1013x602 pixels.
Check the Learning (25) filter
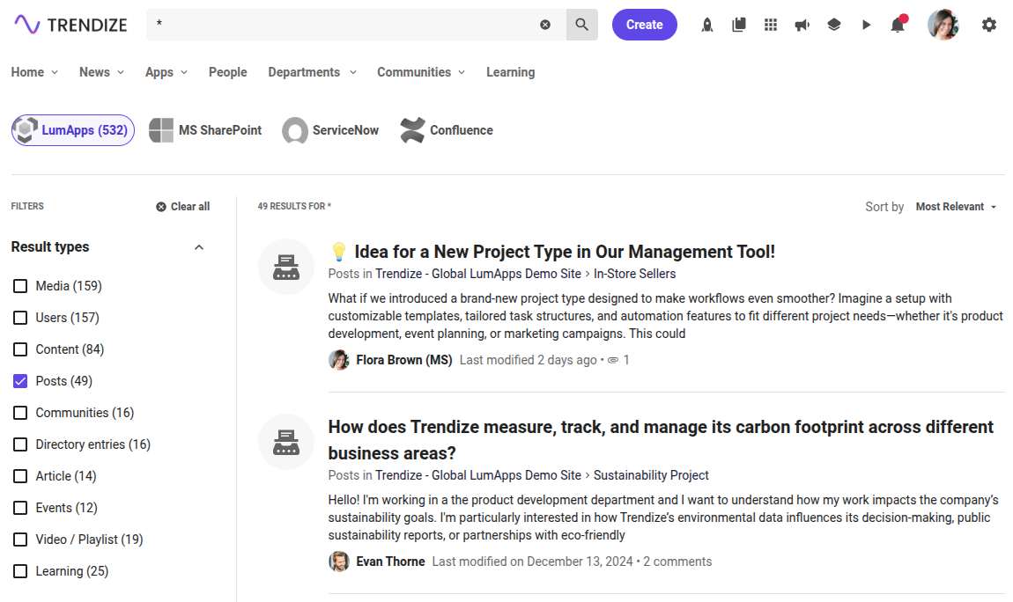(x=20, y=571)
